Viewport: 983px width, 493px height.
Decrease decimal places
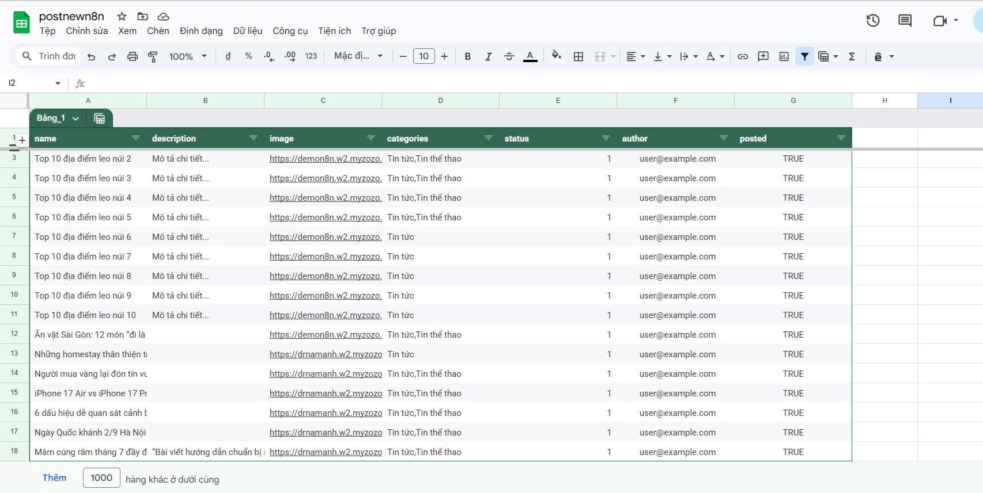point(269,56)
